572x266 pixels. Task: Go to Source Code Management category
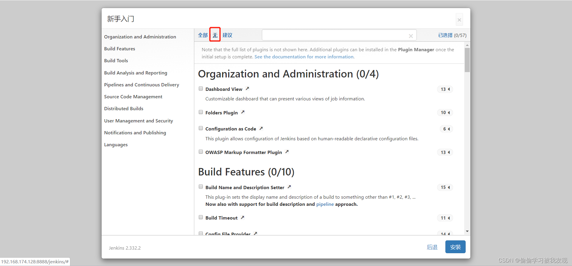133,97
